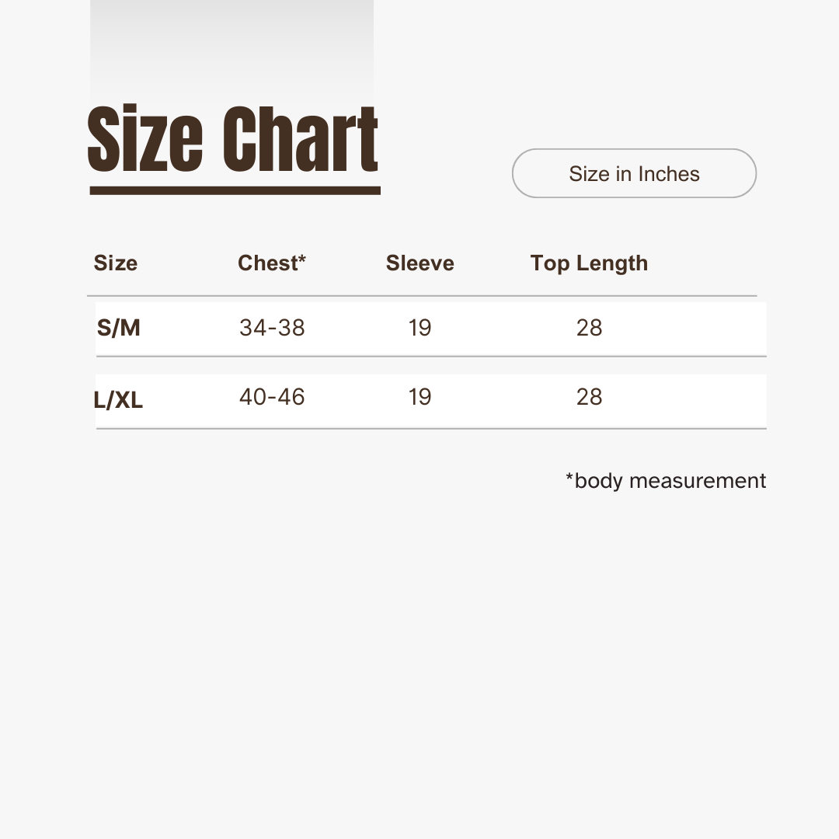Select the divider line under the column headers

pyautogui.click(x=422, y=296)
